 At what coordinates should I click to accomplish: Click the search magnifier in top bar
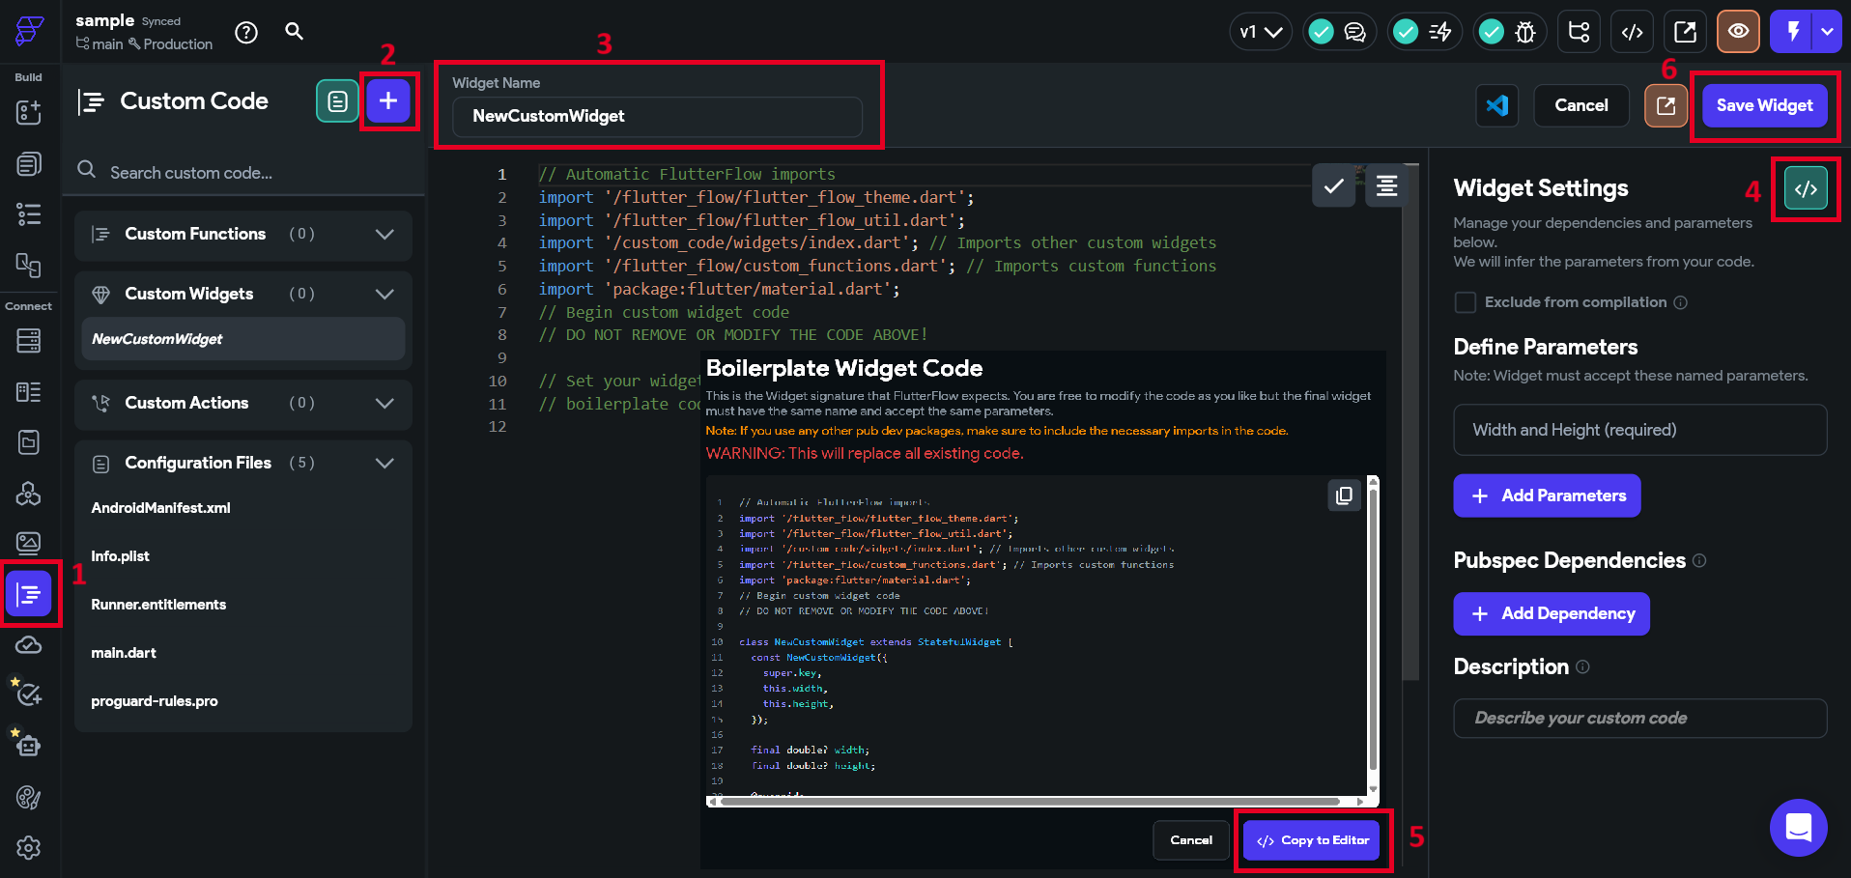pos(295,32)
